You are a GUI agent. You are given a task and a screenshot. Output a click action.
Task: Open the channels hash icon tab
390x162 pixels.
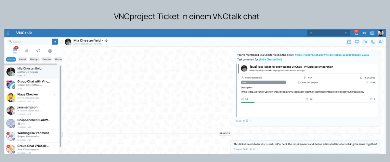tap(27, 51)
